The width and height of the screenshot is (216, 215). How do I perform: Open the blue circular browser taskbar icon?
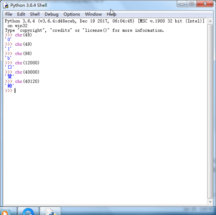(x=28, y=211)
